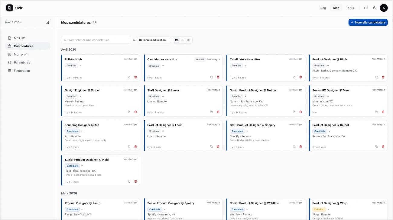Duplicate Product Designer @ Pitch application
Viewport: 393px width, 220px height.
pyautogui.click(x=377, y=77)
